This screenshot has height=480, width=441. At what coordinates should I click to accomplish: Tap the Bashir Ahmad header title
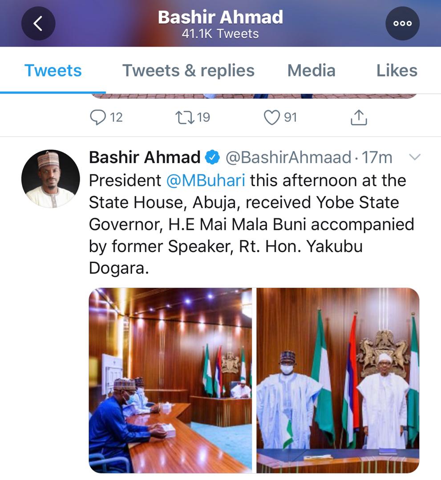point(220,18)
